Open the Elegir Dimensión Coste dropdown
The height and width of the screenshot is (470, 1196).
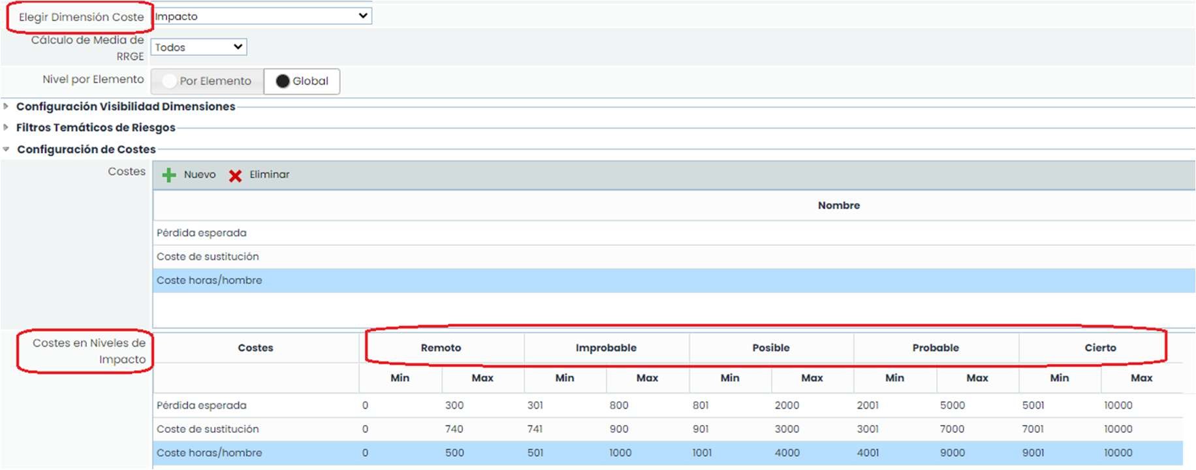(262, 16)
